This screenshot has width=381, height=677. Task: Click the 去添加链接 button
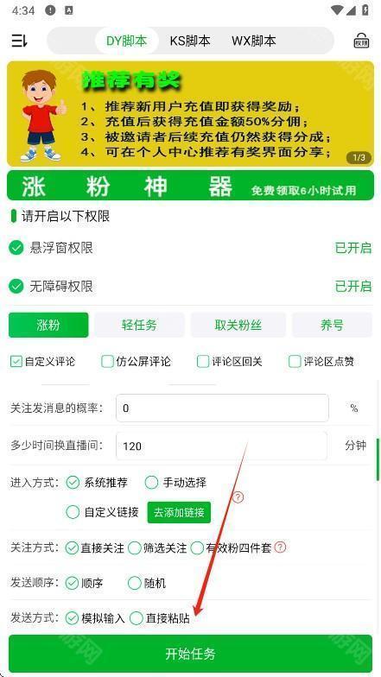[179, 513]
